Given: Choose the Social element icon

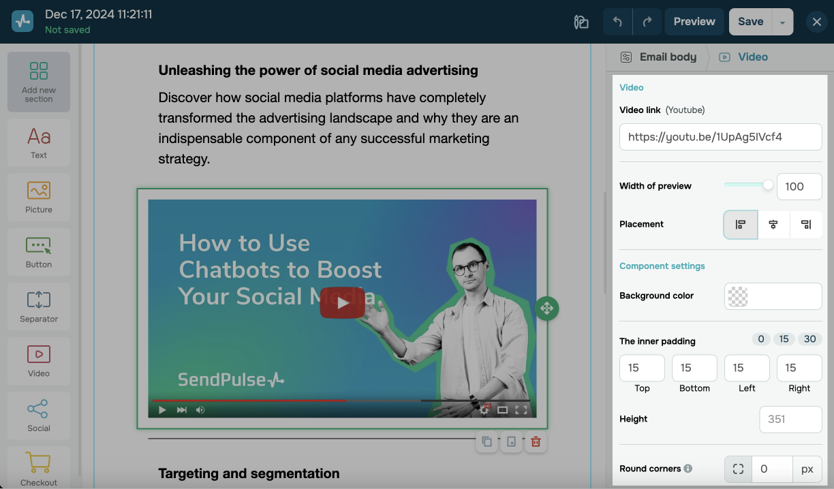Looking at the screenshot, I should [x=39, y=415].
